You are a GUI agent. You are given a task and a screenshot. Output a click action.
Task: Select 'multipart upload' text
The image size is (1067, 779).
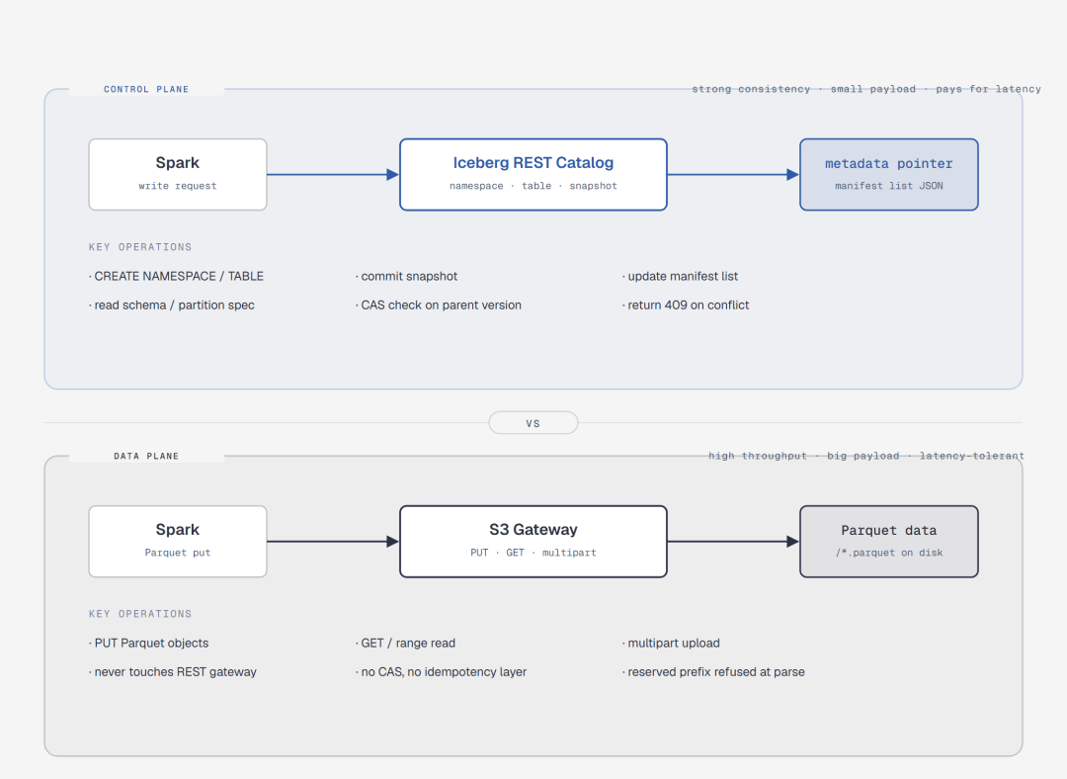click(671, 643)
